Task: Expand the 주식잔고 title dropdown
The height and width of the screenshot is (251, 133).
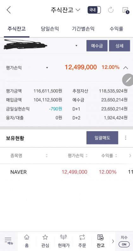Action: tap(65, 10)
